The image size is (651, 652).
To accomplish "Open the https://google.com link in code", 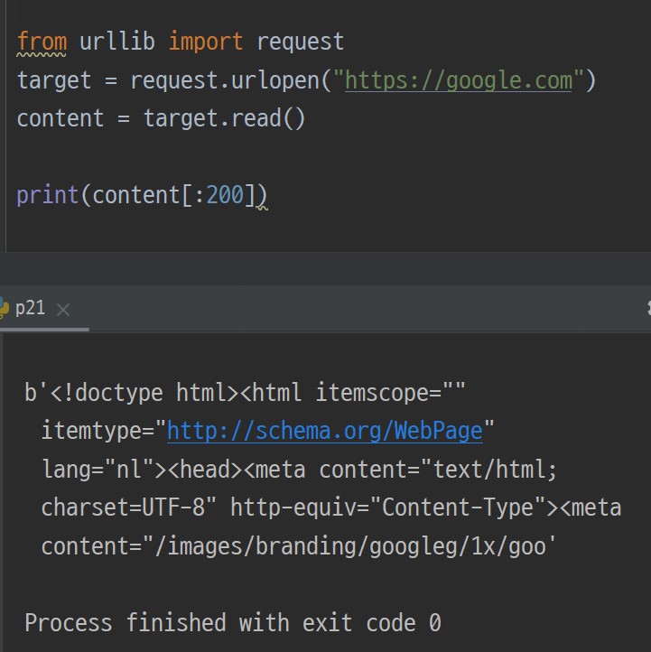I will coord(458,80).
